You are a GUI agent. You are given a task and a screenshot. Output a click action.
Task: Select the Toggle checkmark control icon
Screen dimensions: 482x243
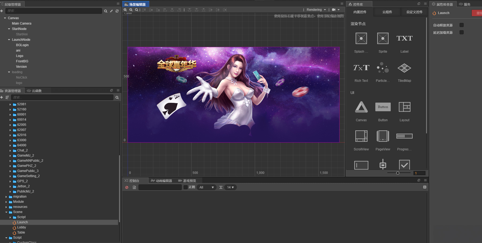point(405,165)
